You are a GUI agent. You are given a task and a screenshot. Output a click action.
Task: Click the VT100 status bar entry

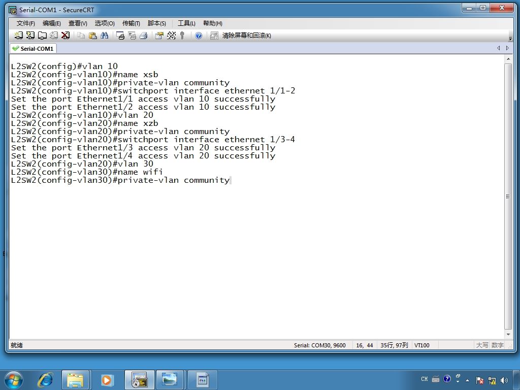coord(422,345)
